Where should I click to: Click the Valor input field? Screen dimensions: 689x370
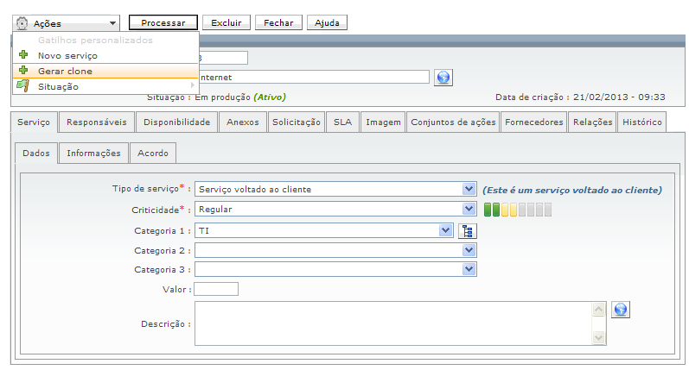point(216,289)
